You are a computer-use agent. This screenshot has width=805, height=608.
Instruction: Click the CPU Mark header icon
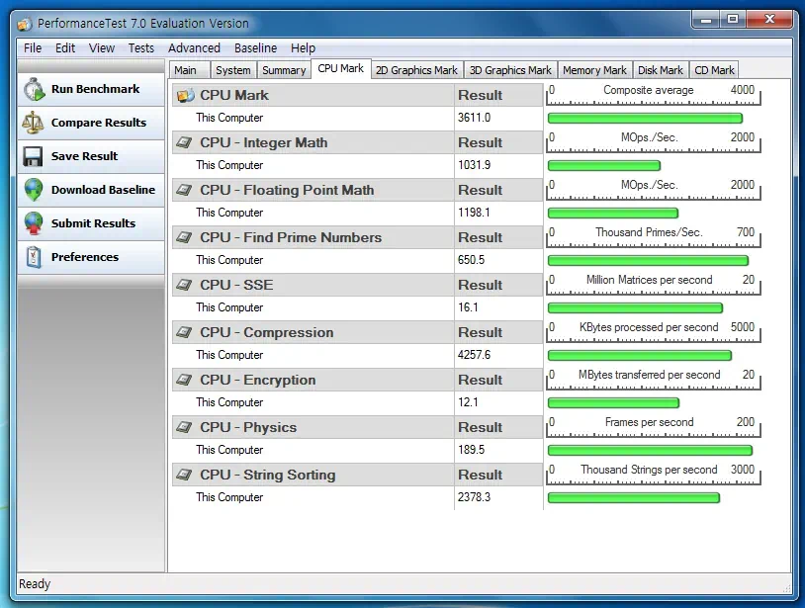point(183,95)
